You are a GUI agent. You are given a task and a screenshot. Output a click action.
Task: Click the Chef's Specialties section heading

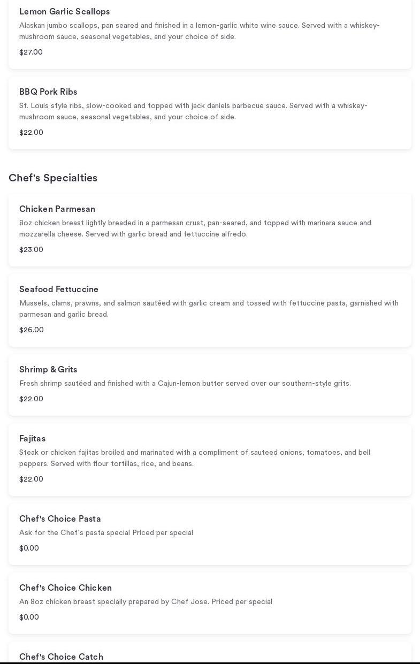click(53, 178)
